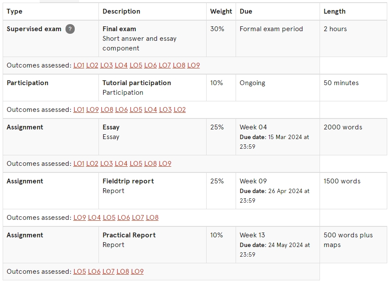The height and width of the screenshot is (283, 389).
Task: Select LO7 in Practical Report outcomes
Action: [109, 272]
